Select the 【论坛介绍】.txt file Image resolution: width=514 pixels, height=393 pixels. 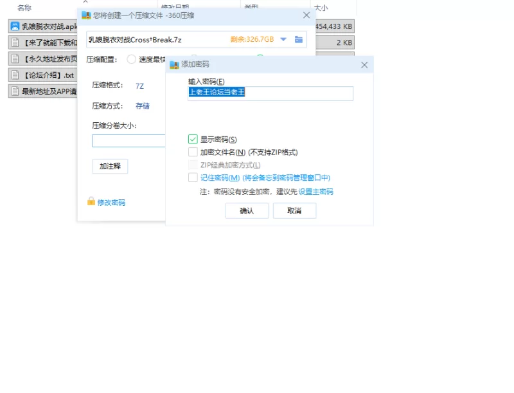click(x=43, y=75)
